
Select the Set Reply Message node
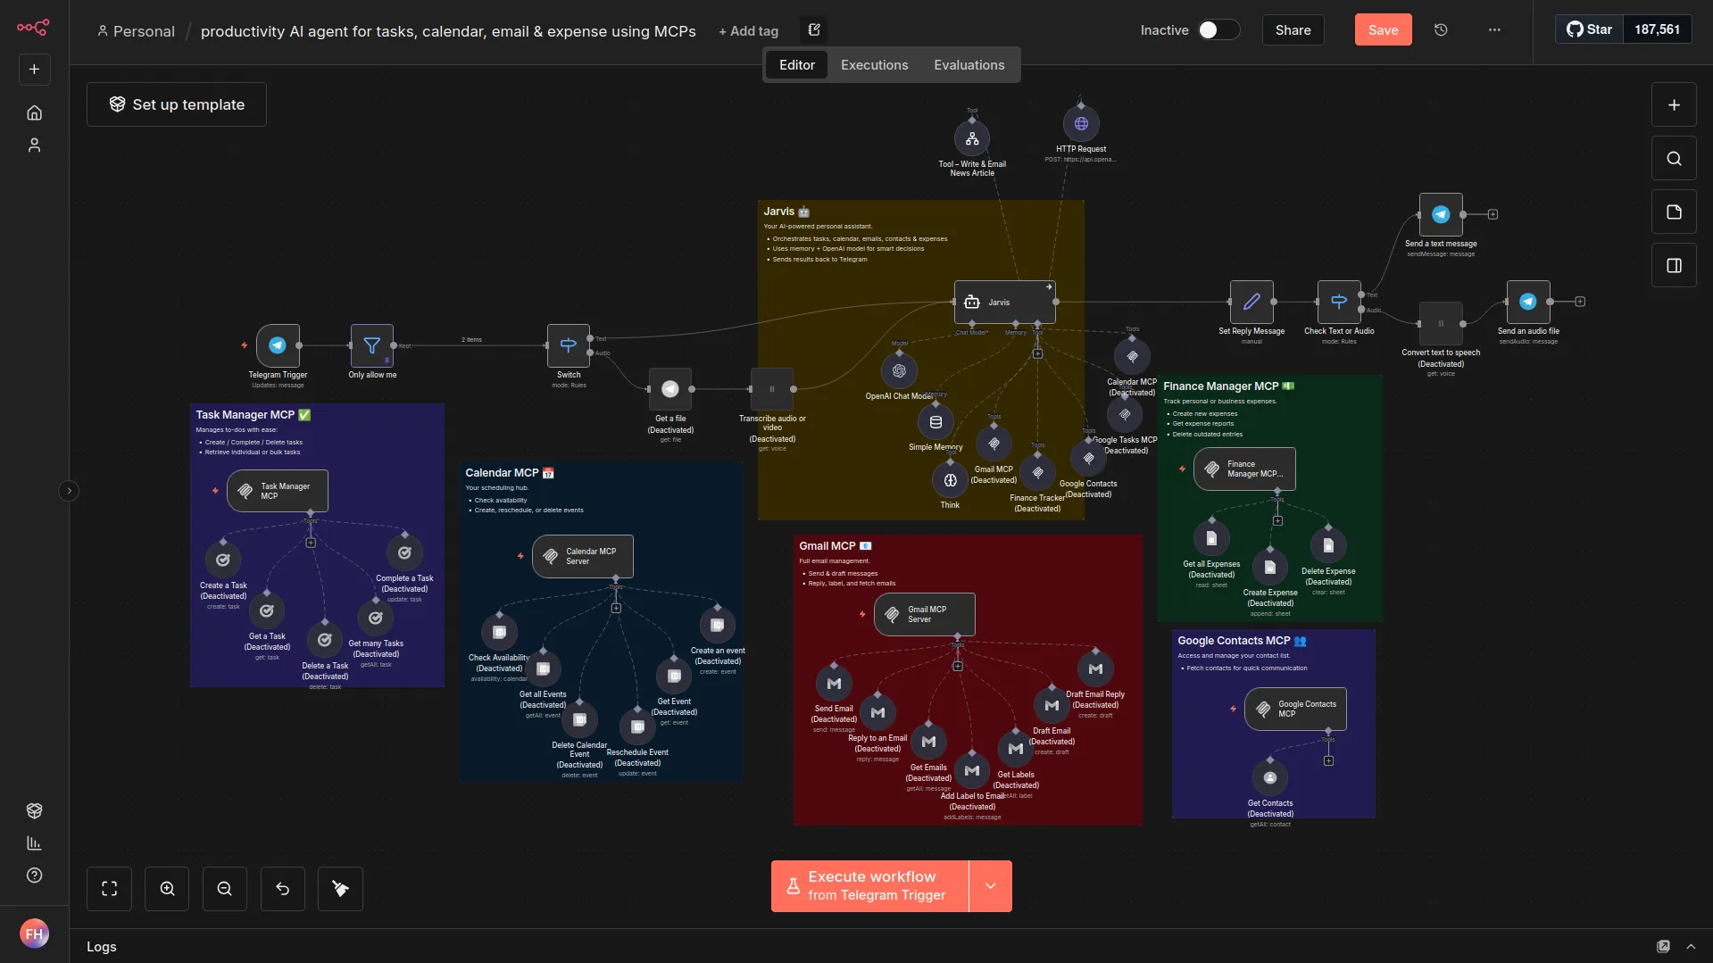(x=1251, y=302)
